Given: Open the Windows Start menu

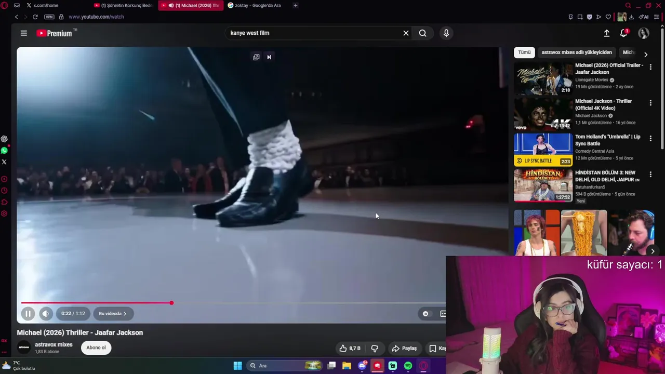Looking at the screenshot, I should [237, 366].
